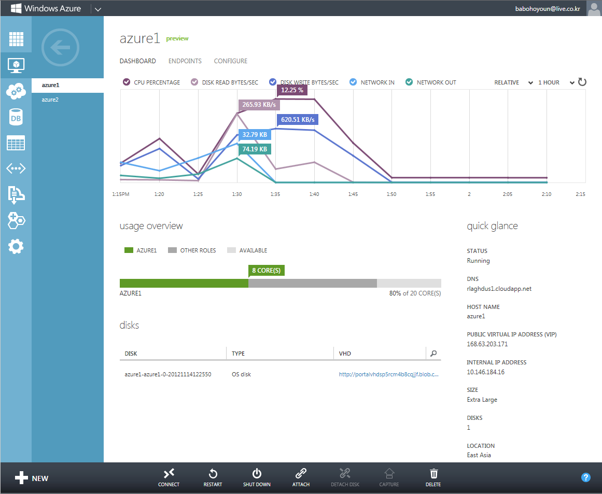Switch to the Endpoints tab
This screenshot has width=602, height=494.
click(185, 61)
